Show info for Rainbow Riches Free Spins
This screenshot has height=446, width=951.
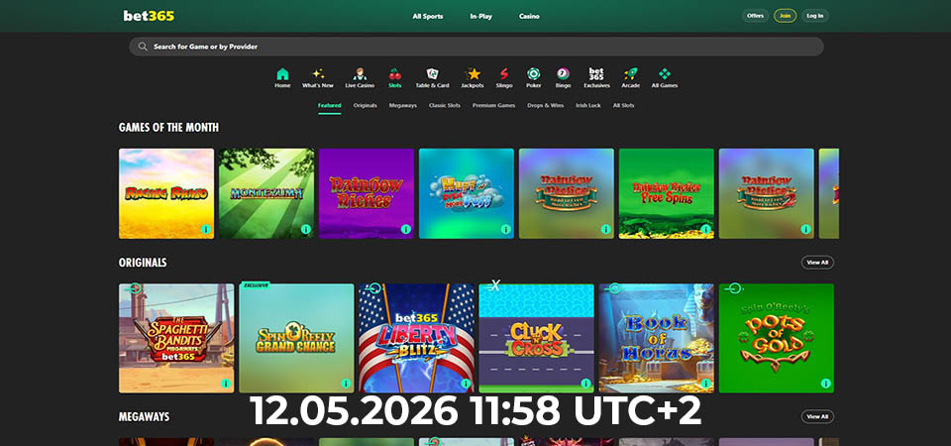click(706, 229)
